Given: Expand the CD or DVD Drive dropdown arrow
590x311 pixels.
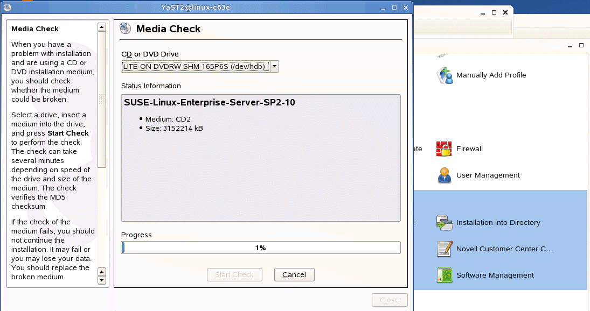Looking at the screenshot, I should [x=275, y=67].
